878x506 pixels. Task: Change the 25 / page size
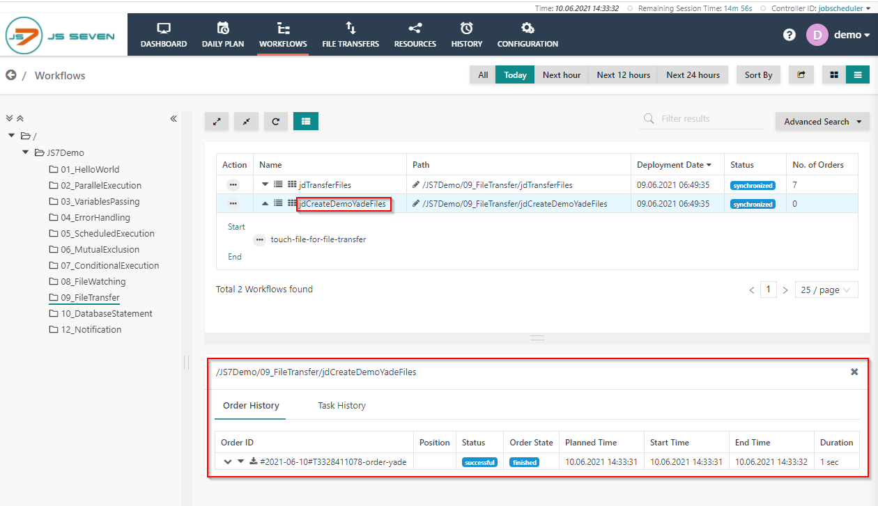tap(826, 290)
